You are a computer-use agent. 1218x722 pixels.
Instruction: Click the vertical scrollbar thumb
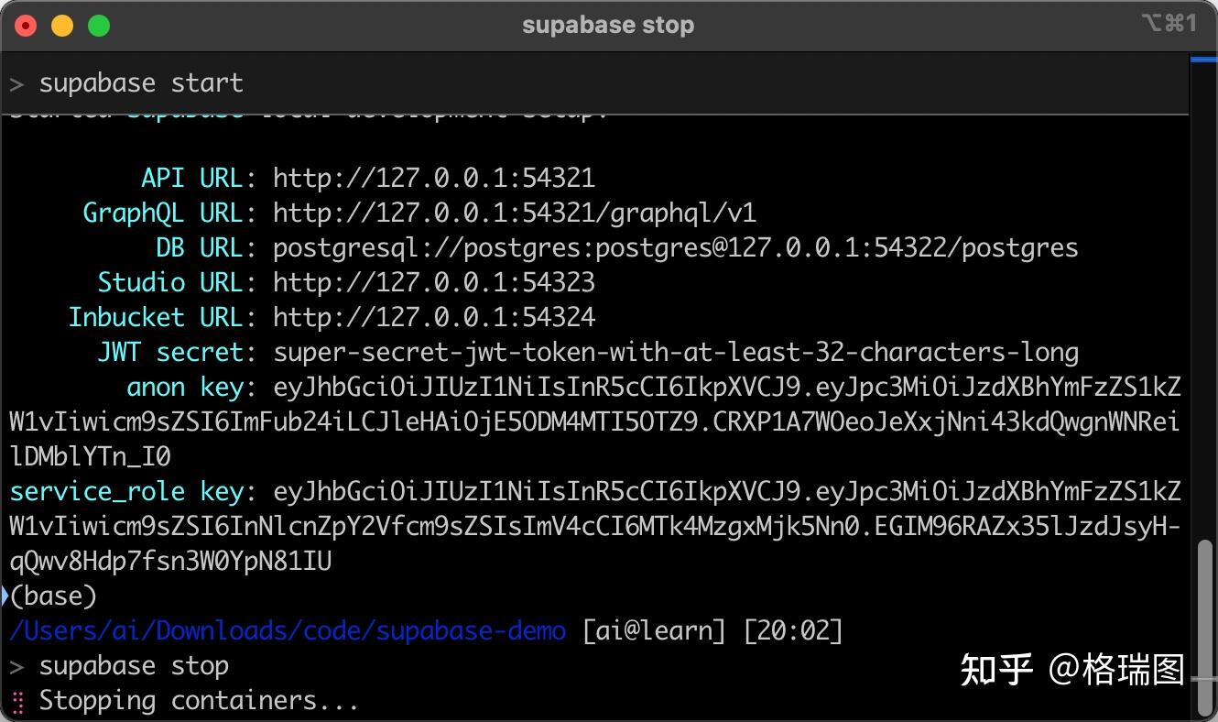(x=1205, y=623)
